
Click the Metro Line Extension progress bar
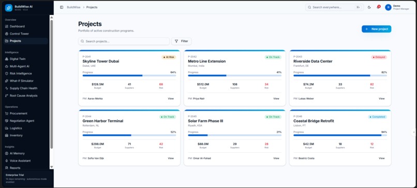point(234,75)
